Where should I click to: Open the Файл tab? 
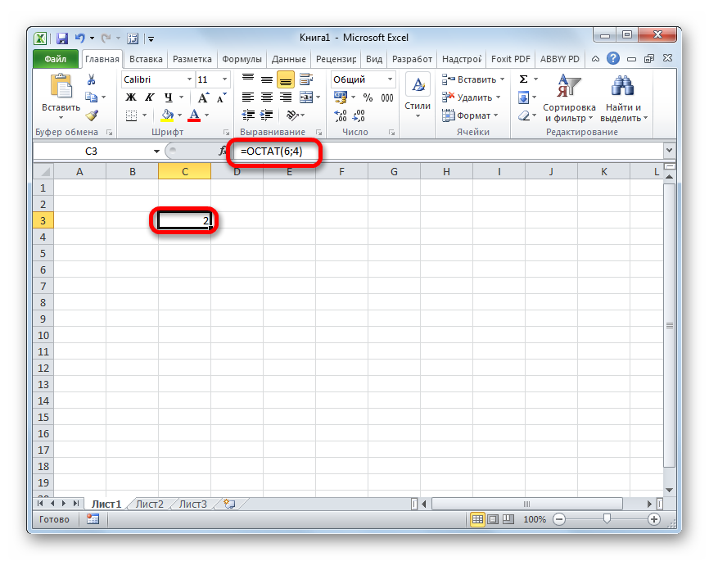[x=55, y=59]
